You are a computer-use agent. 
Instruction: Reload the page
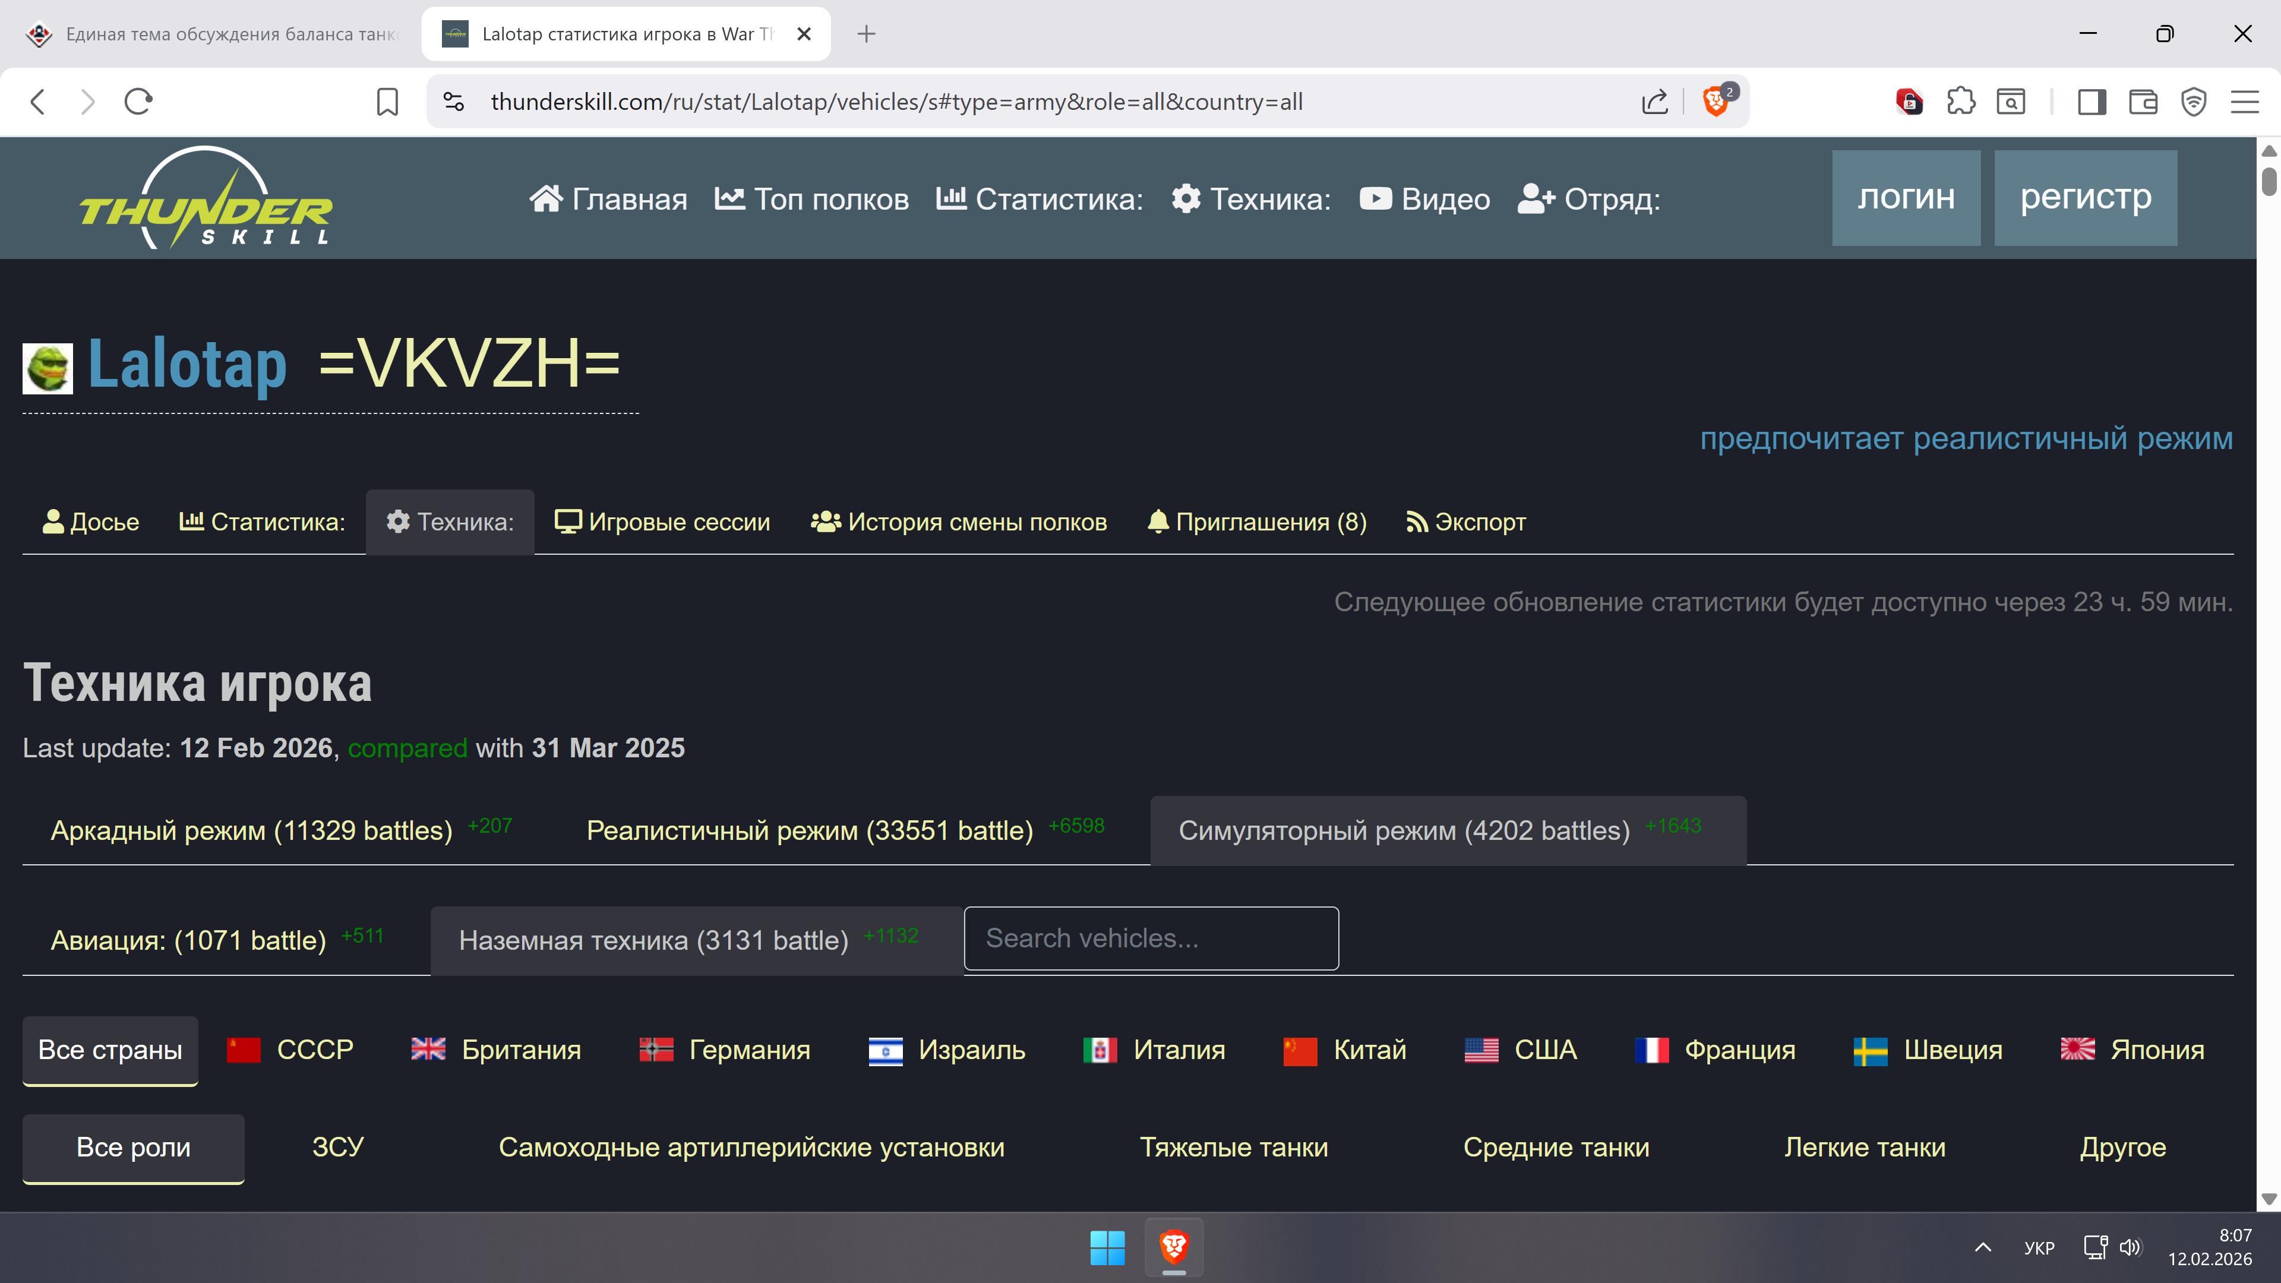click(x=138, y=102)
